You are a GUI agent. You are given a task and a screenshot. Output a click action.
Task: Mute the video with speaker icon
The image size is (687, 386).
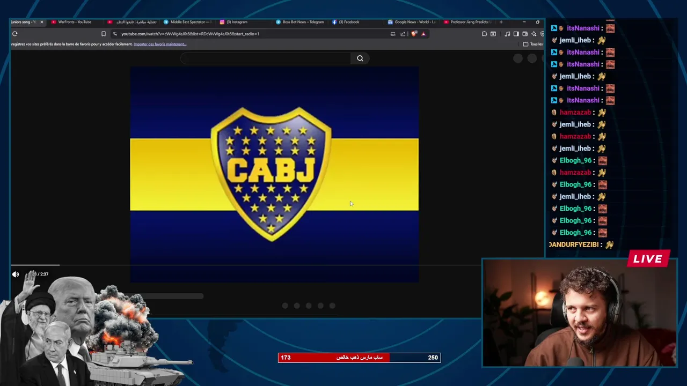pyautogui.click(x=16, y=274)
